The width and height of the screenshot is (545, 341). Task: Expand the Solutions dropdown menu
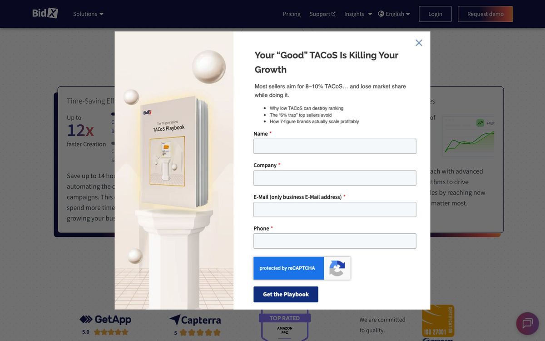click(88, 14)
